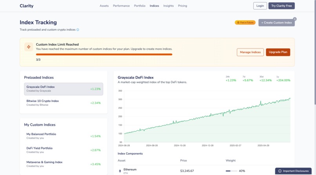Click the Weight column header
This screenshot has width=316, height=175.
231,161
